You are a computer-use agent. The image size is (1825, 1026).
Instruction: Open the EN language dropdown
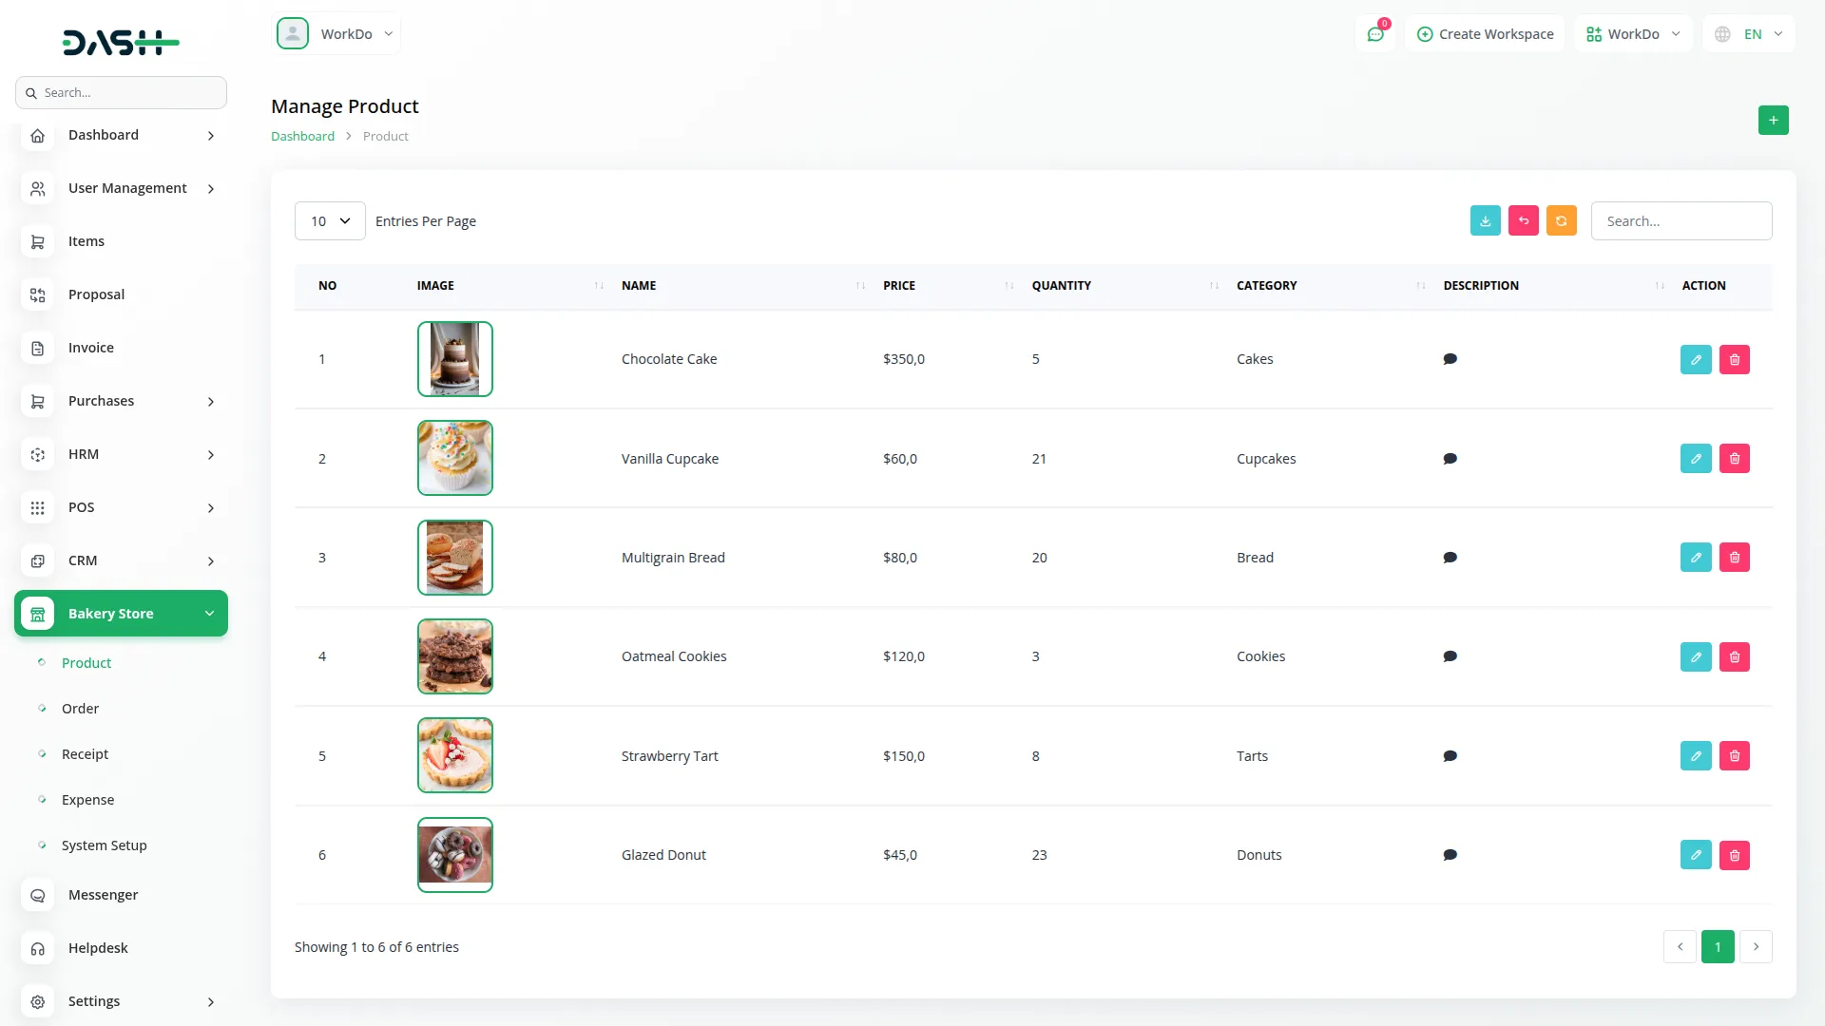point(1750,34)
